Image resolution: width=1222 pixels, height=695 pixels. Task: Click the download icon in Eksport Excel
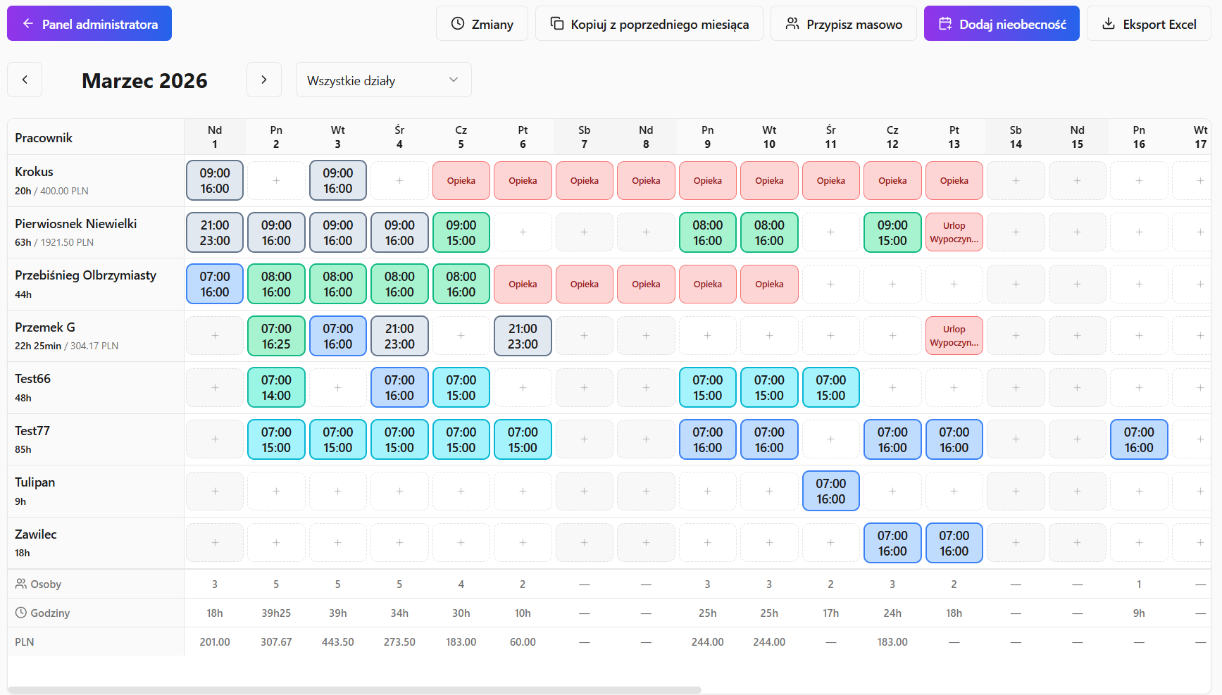point(1109,23)
